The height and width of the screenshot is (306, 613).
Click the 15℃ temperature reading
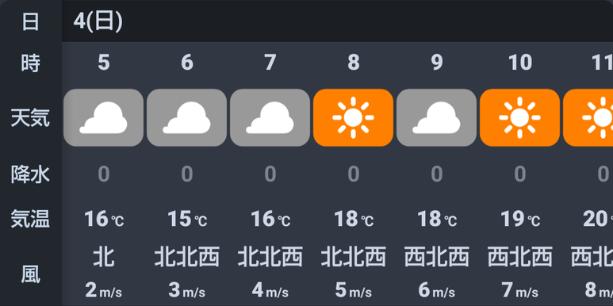coord(187,219)
